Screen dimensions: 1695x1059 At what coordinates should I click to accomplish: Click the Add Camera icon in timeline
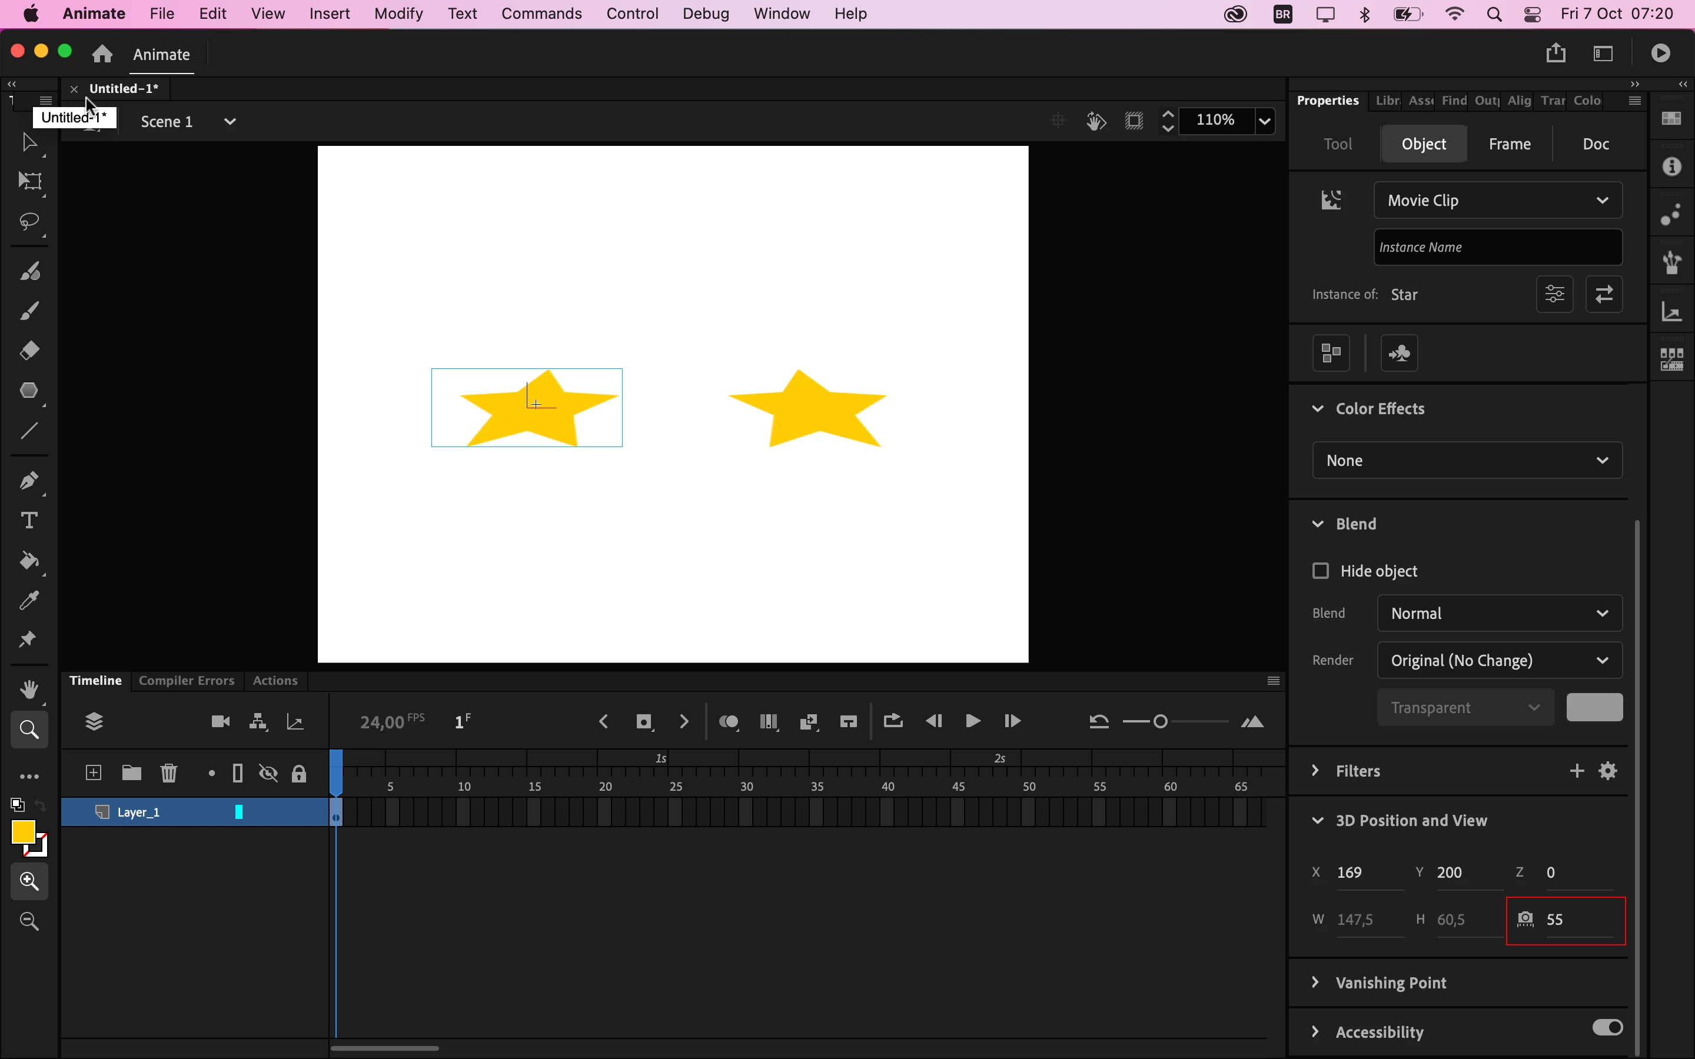pyautogui.click(x=221, y=722)
